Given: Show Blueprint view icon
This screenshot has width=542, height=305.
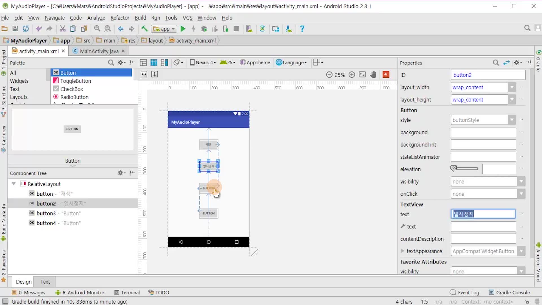Looking at the screenshot, I should coord(154,63).
